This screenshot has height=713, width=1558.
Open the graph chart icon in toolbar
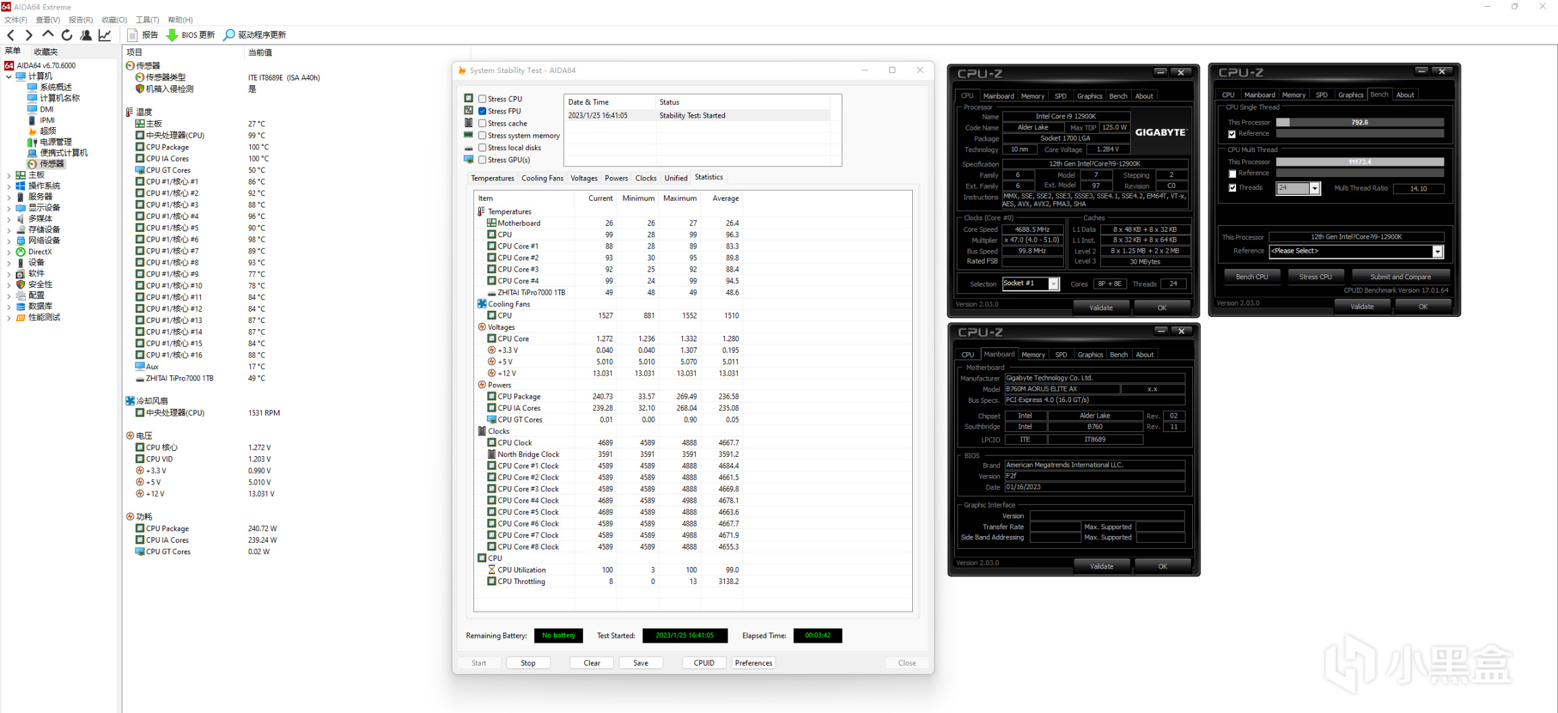click(x=105, y=35)
